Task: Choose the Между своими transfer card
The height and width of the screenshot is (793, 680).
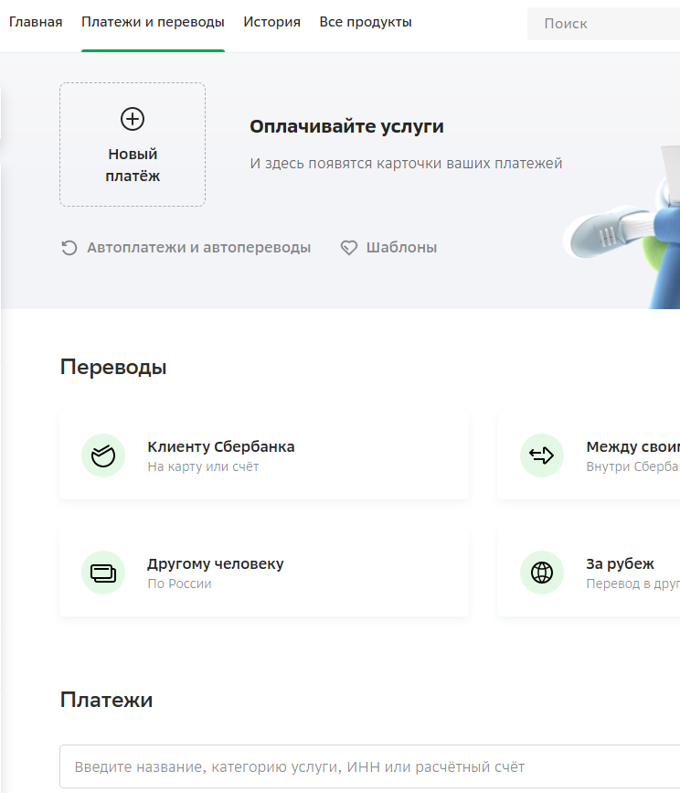Action: pyautogui.click(x=590, y=455)
